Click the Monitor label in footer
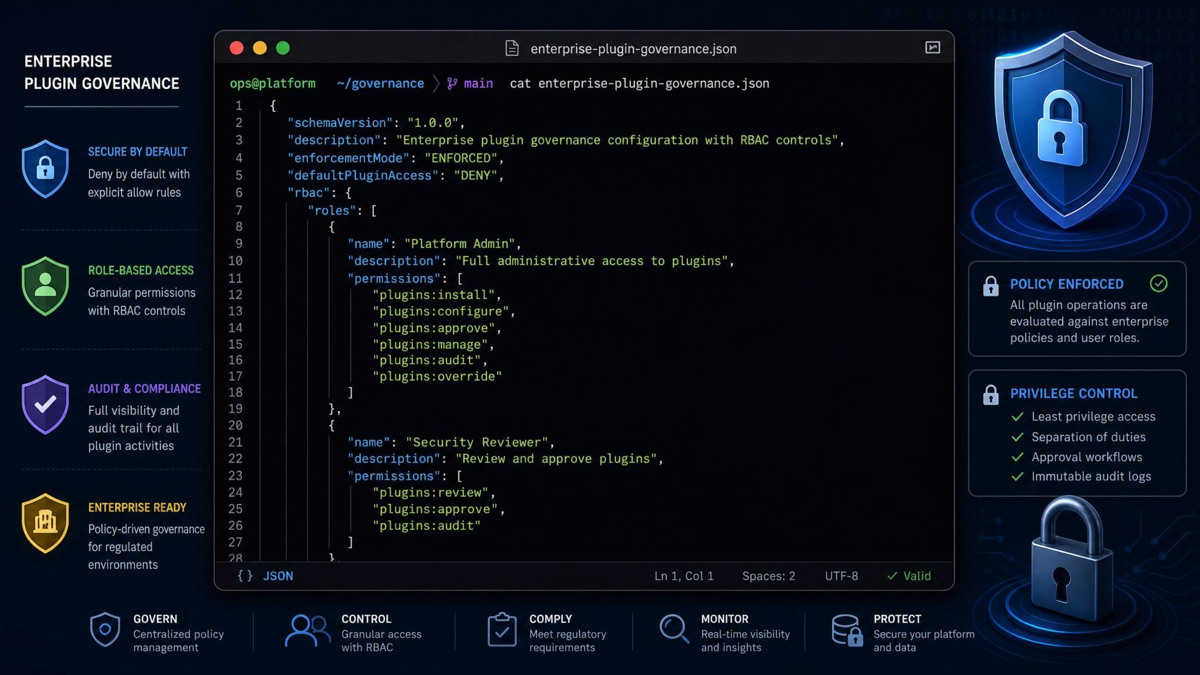The width and height of the screenshot is (1200, 675). tap(724, 619)
